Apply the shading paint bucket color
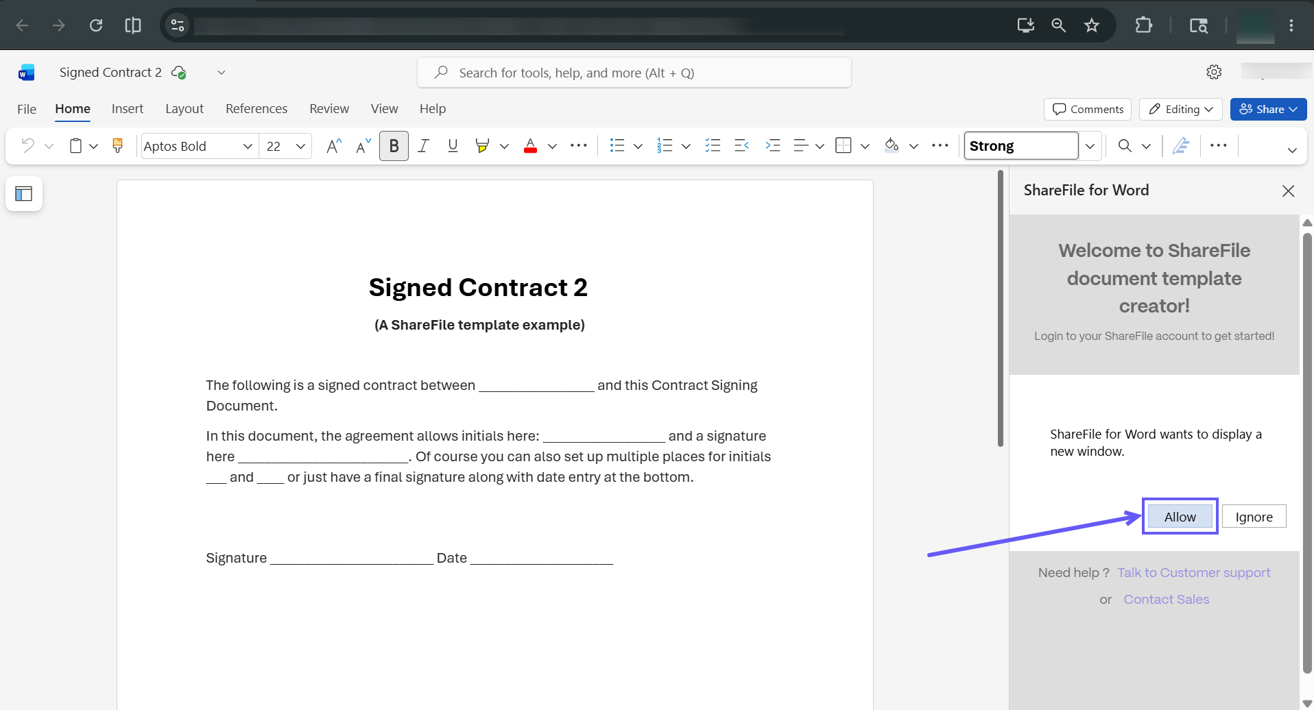Screen dimensions: 1314x710 892,145
